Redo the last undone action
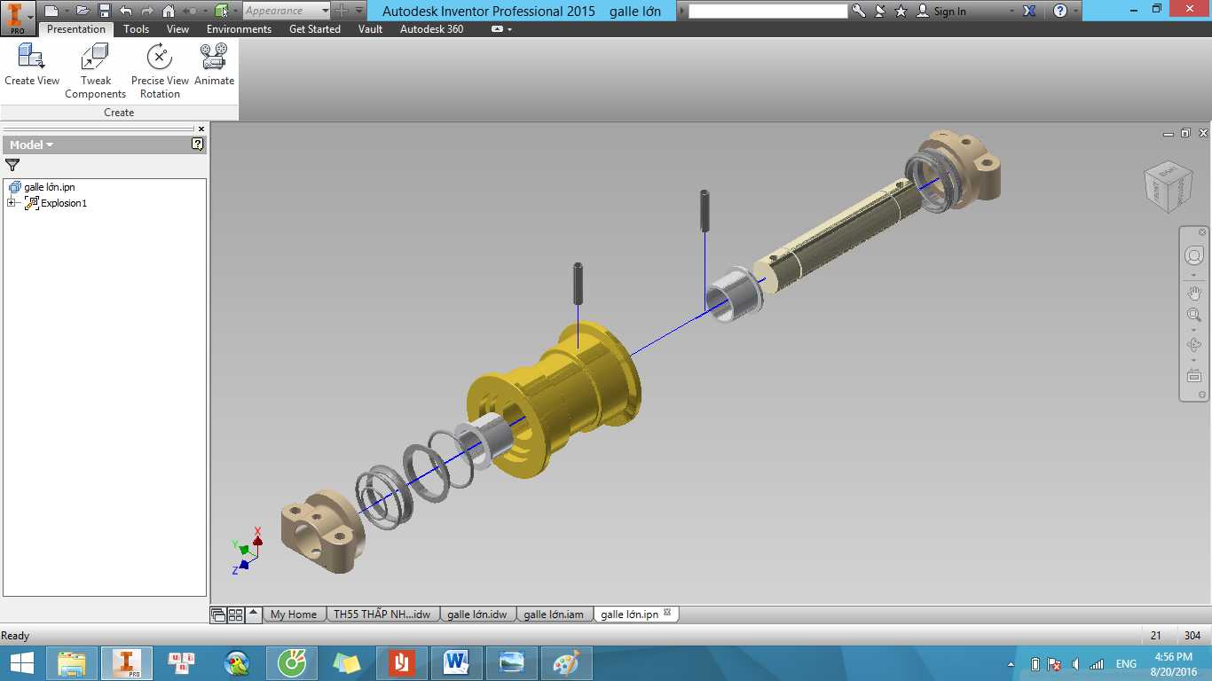 click(x=146, y=11)
